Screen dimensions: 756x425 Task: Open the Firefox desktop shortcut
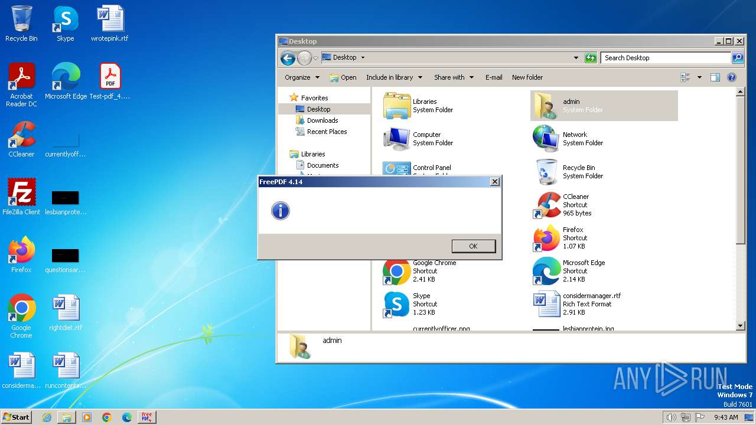[21, 255]
